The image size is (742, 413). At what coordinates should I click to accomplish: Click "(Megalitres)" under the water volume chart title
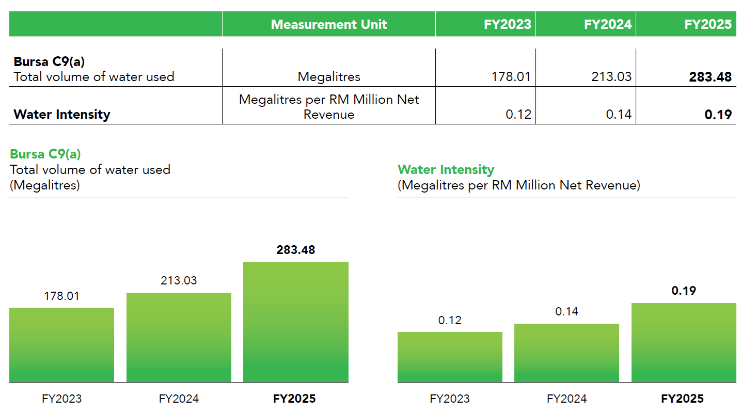(x=45, y=185)
